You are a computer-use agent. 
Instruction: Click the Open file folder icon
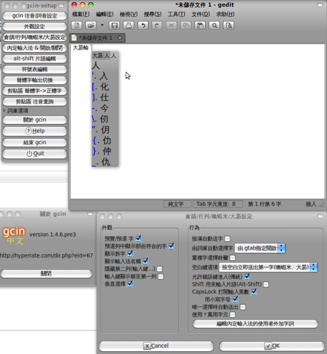pyautogui.click(x=91, y=25)
